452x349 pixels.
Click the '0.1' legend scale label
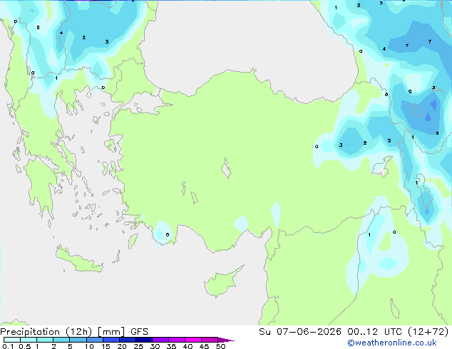tap(8, 346)
